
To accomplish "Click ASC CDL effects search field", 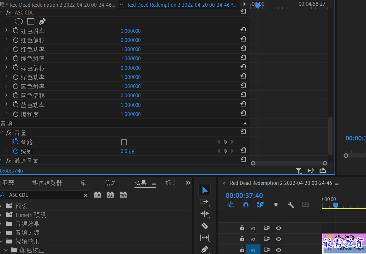I will click(44, 195).
